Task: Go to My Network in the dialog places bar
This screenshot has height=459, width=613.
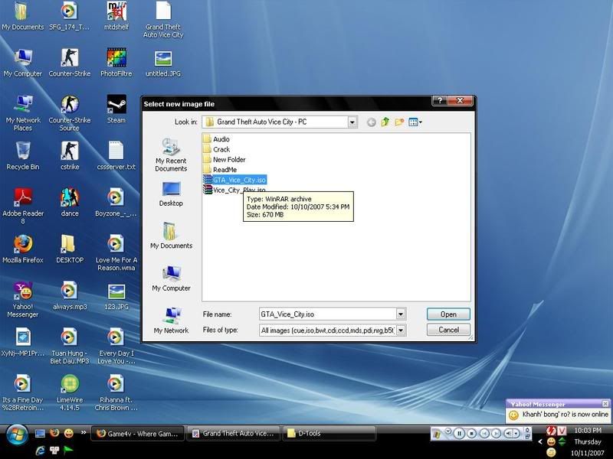Action: point(171,321)
